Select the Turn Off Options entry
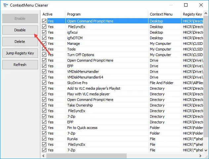The height and width of the screenshot is (159, 209). [x=81, y=55]
